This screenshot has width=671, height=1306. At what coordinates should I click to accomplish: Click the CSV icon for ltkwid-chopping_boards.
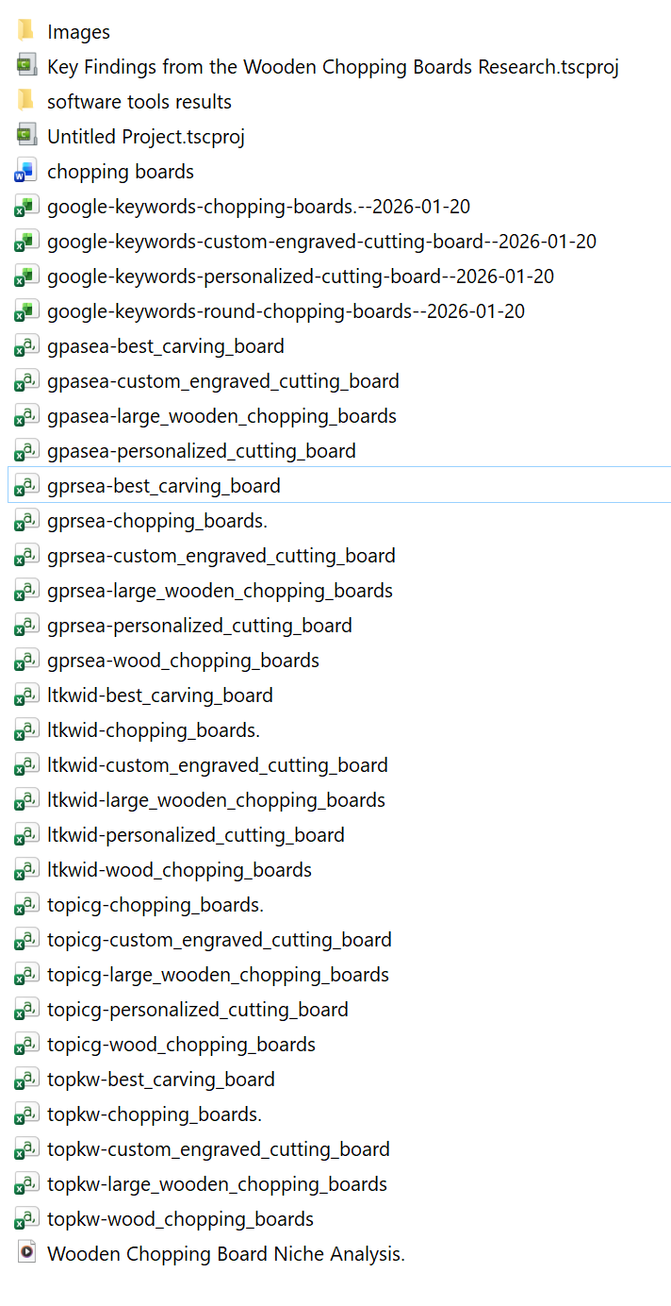[x=25, y=729]
